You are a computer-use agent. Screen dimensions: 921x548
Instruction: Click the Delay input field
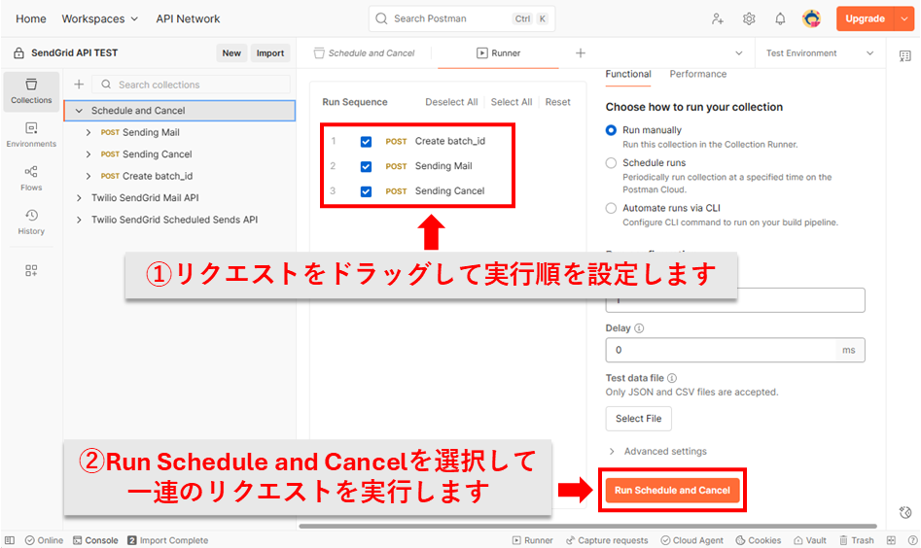point(720,350)
